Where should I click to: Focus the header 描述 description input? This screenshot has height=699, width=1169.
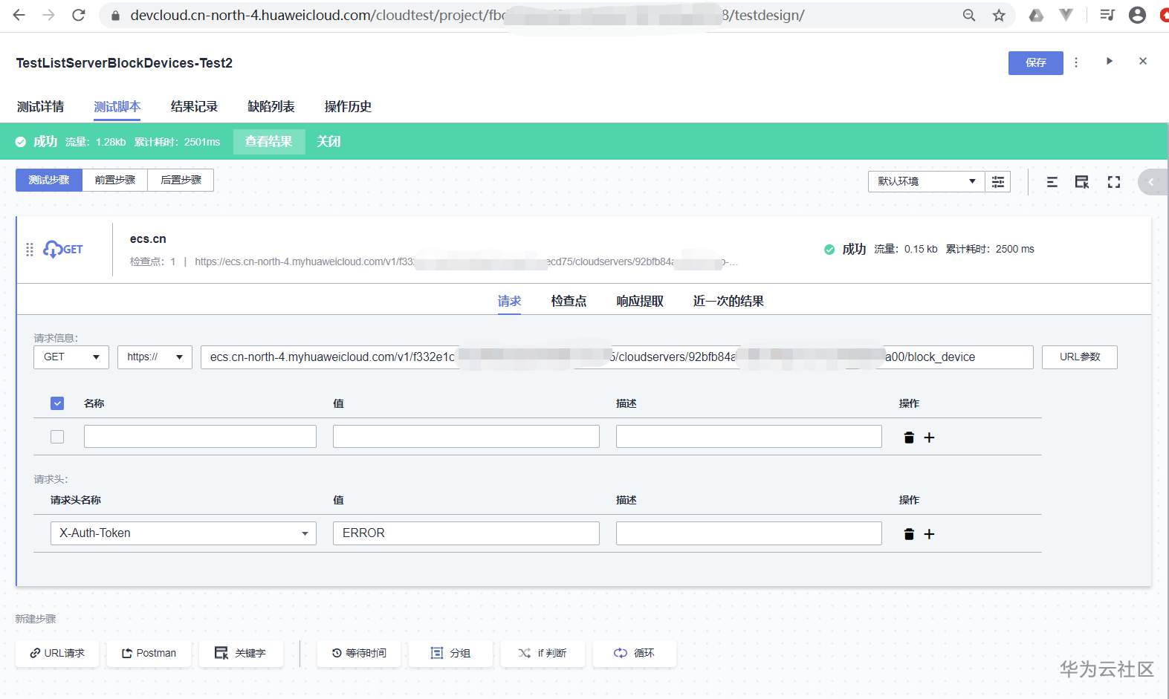click(749, 533)
